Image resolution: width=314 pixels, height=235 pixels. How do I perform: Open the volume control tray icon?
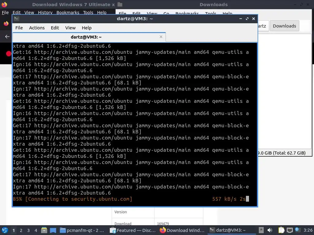tap(270, 230)
